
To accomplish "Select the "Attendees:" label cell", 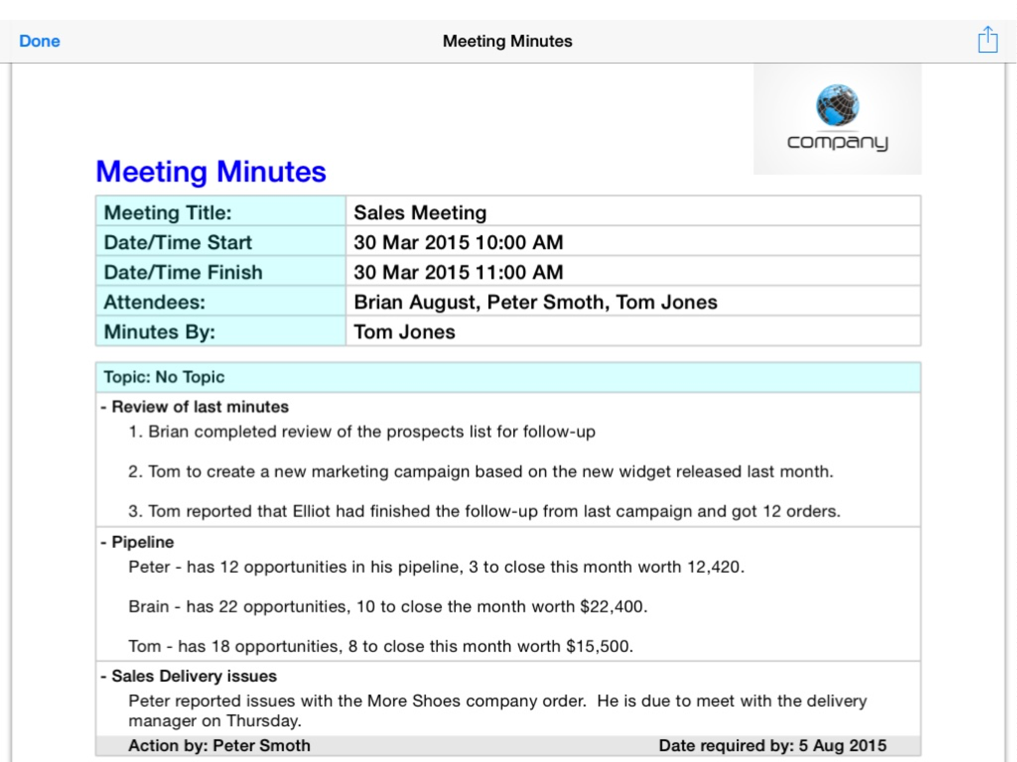I will click(221, 301).
